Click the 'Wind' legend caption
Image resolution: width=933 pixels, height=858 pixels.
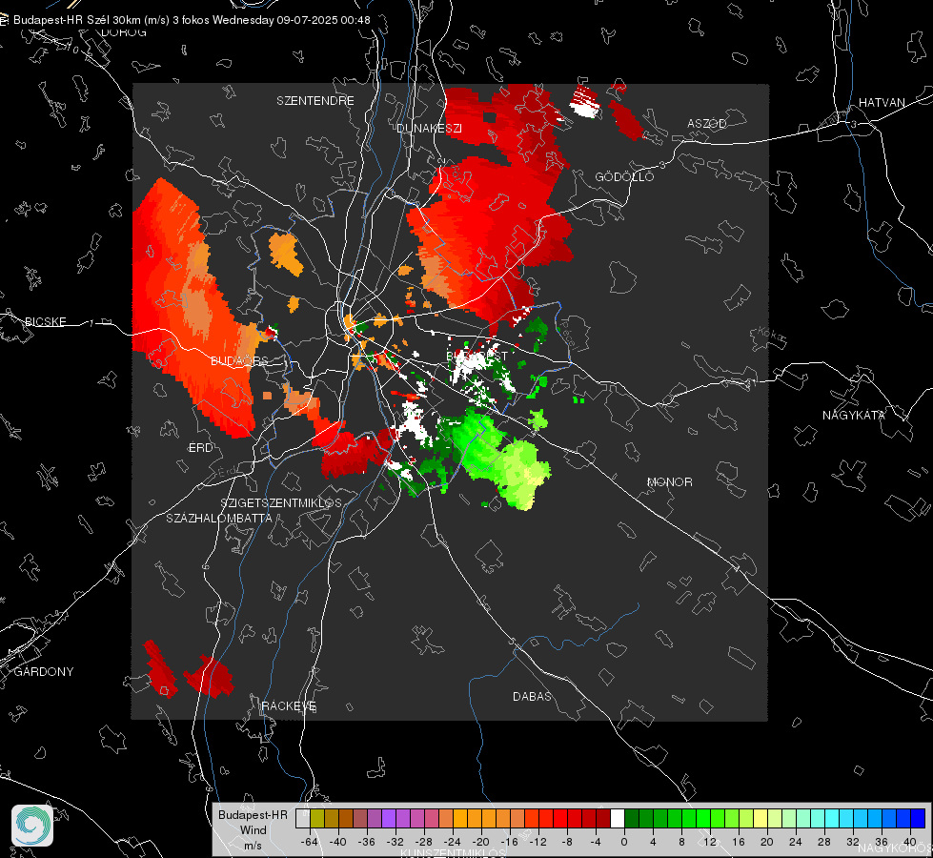pyautogui.click(x=253, y=830)
